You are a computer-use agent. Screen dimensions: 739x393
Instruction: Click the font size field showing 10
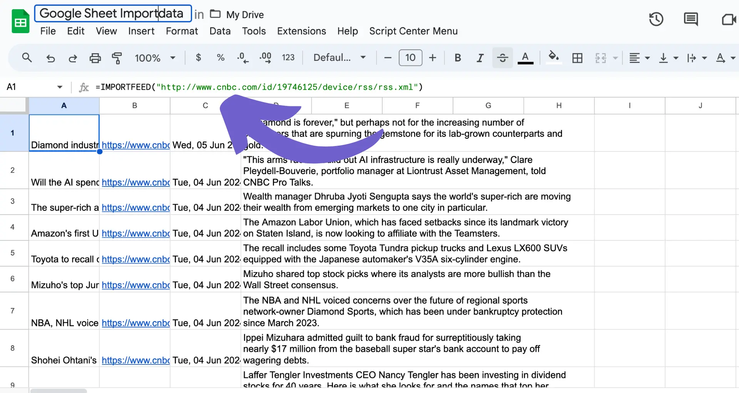(x=410, y=58)
